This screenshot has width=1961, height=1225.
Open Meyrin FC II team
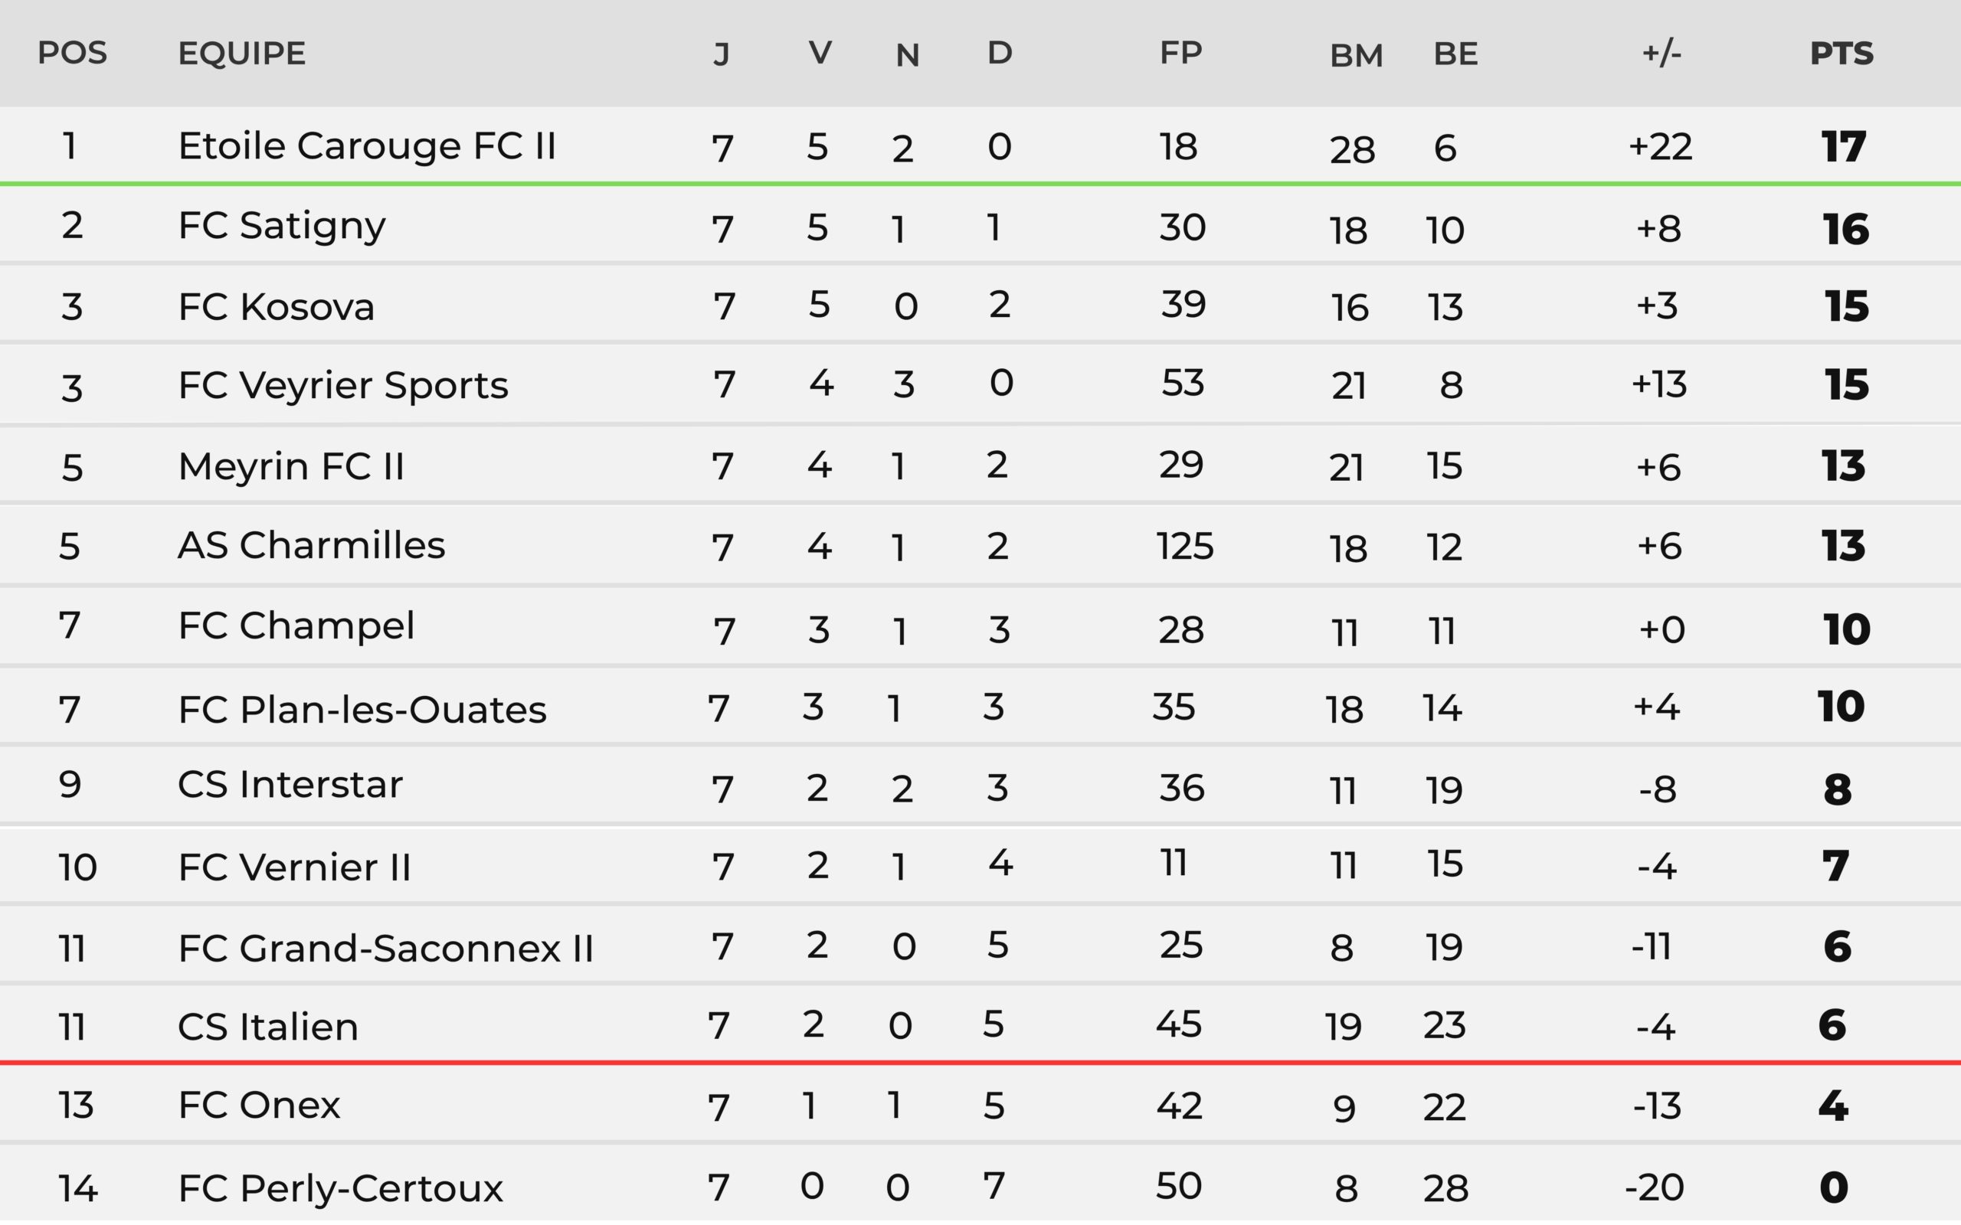pos(291,467)
